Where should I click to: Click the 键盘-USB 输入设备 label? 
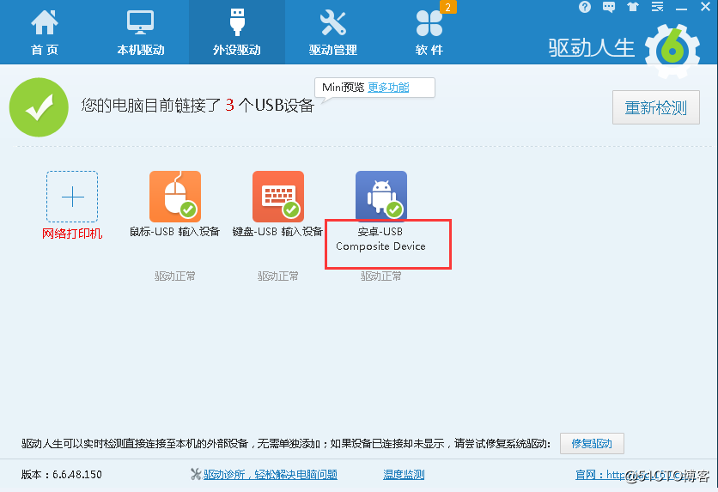point(278,232)
